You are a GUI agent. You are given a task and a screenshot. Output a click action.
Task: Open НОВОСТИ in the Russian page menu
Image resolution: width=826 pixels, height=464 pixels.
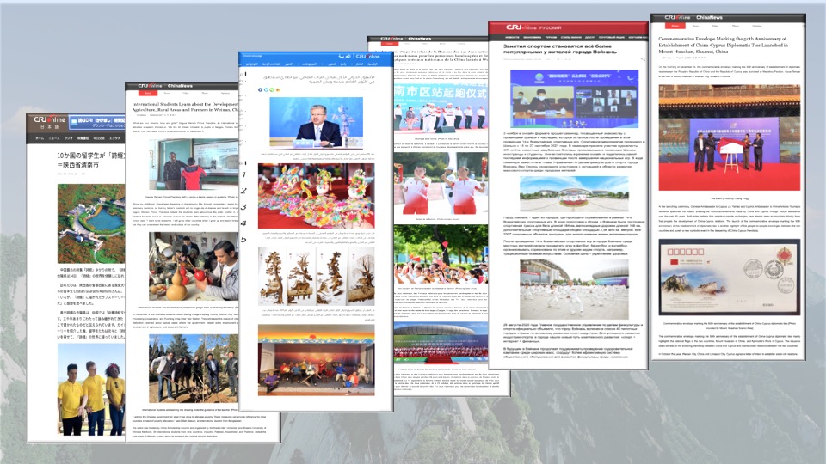click(x=512, y=37)
